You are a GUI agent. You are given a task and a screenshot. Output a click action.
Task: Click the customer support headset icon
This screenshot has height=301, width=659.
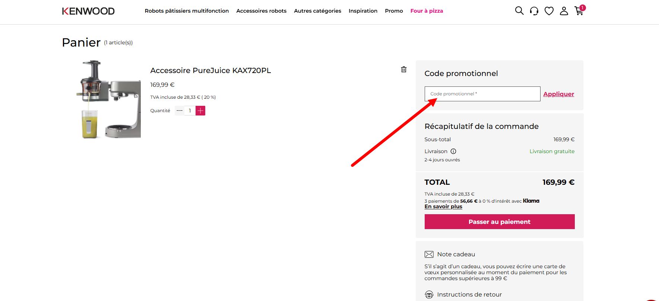pyautogui.click(x=534, y=11)
